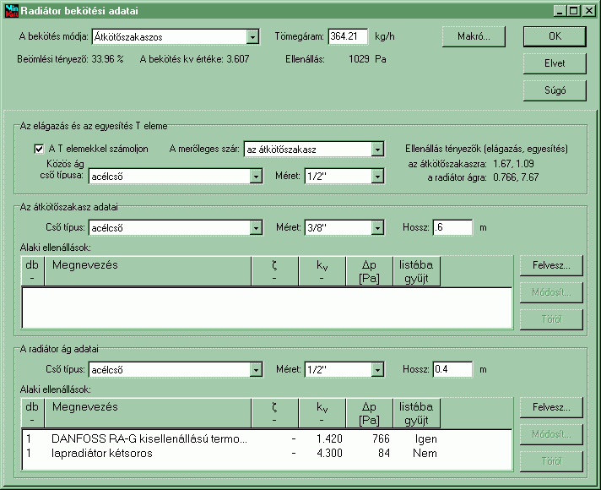Minimize the Radiátor bekötési adatai window
This screenshot has width=601, height=490.
click(560, 11)
